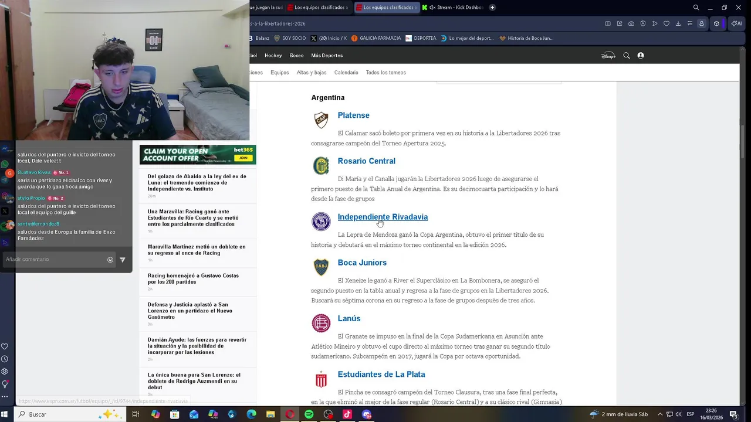Click the Windows Start button

(x=5, y=414)
